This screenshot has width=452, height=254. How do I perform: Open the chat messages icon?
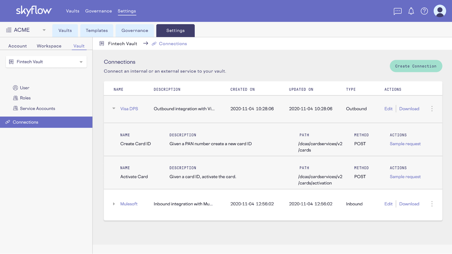[x=397, y=11]
